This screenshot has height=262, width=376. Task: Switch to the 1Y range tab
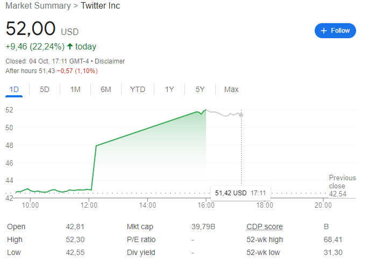click(x=169, y=89)
